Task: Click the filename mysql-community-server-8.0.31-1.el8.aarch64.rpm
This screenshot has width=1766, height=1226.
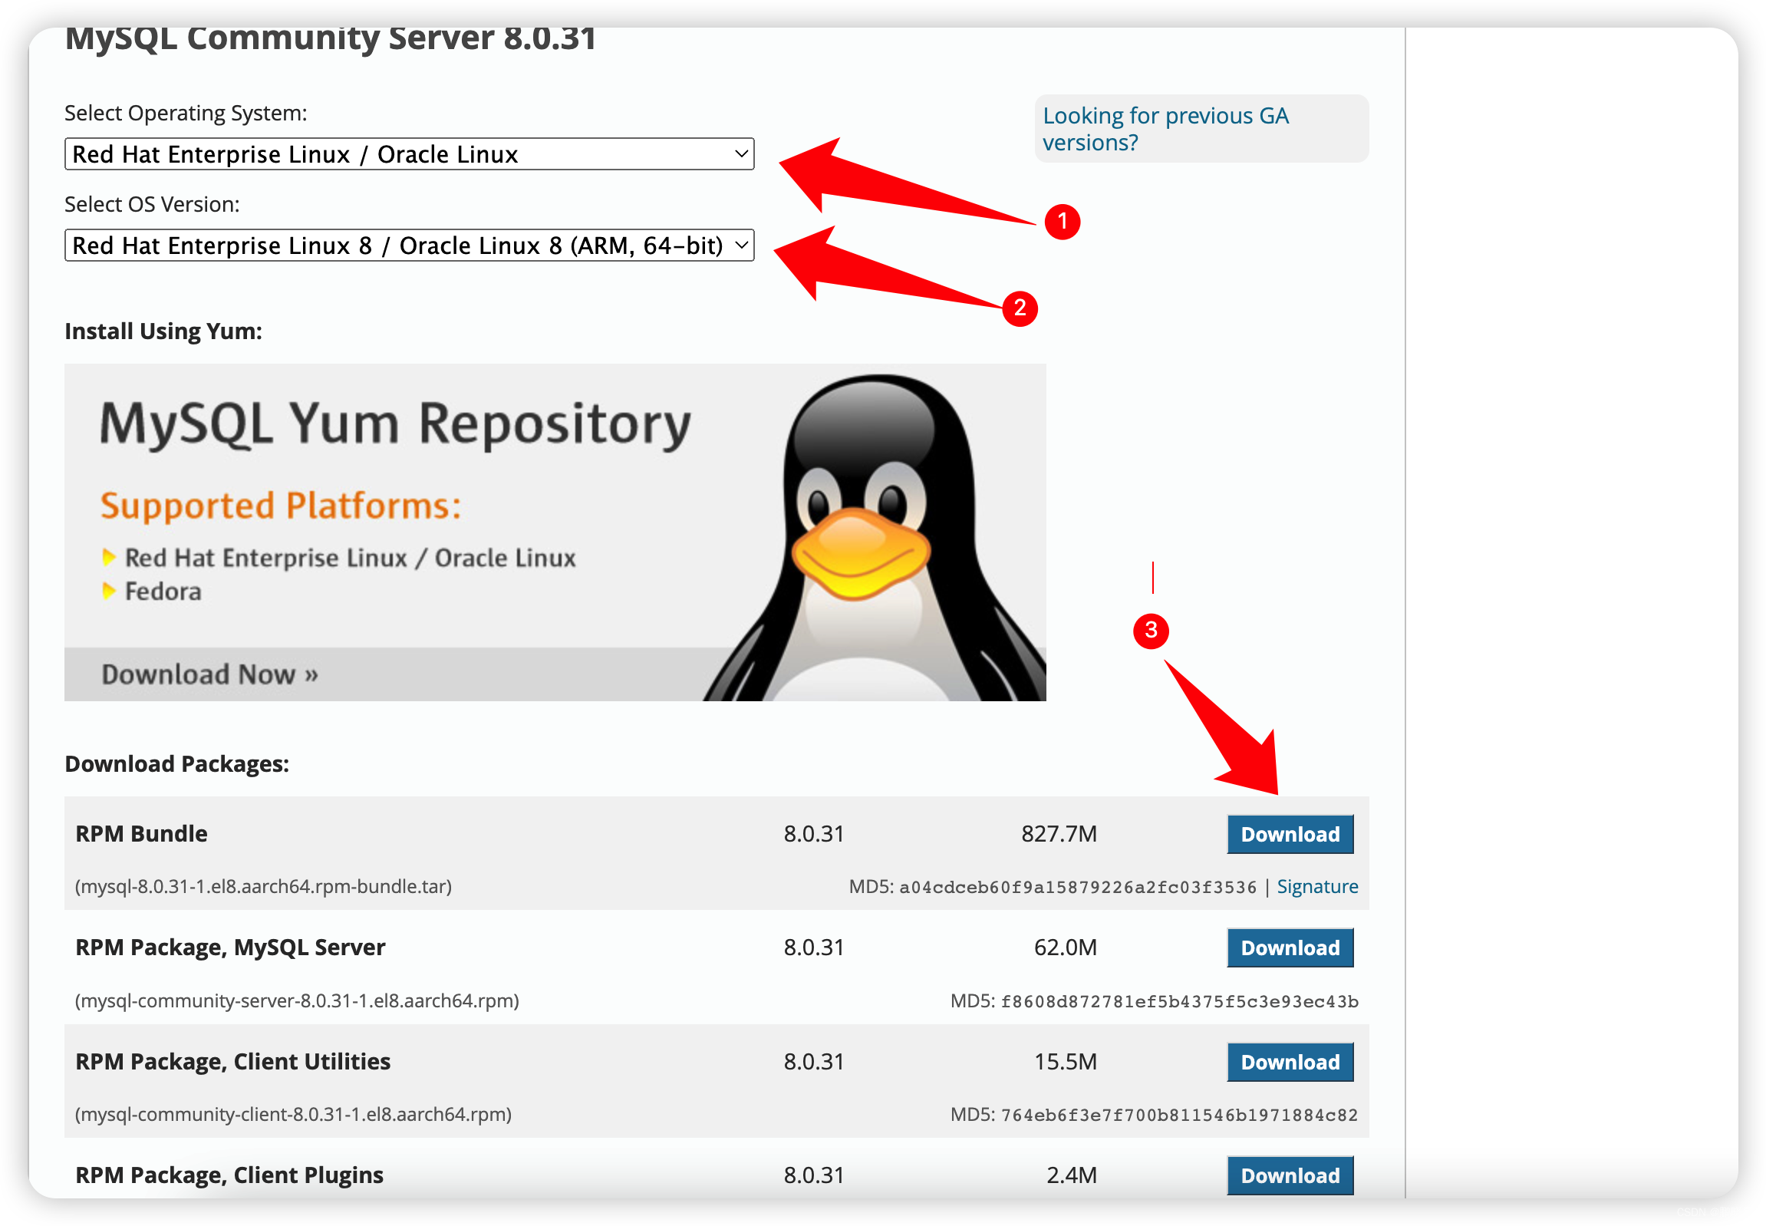Action: coord(298,1000)
